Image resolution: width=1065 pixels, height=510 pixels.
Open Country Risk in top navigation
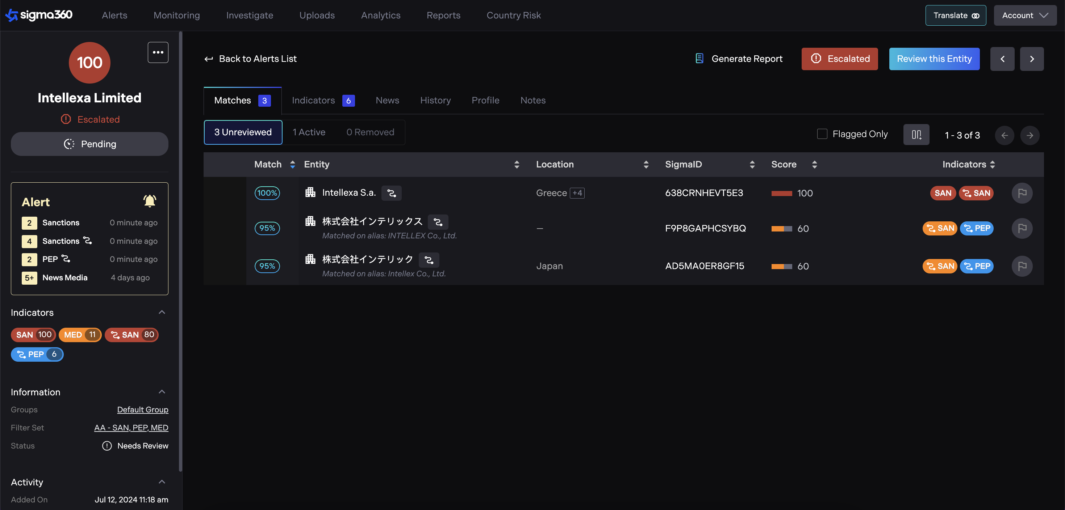pyautogui.click(x=514, y=15)
